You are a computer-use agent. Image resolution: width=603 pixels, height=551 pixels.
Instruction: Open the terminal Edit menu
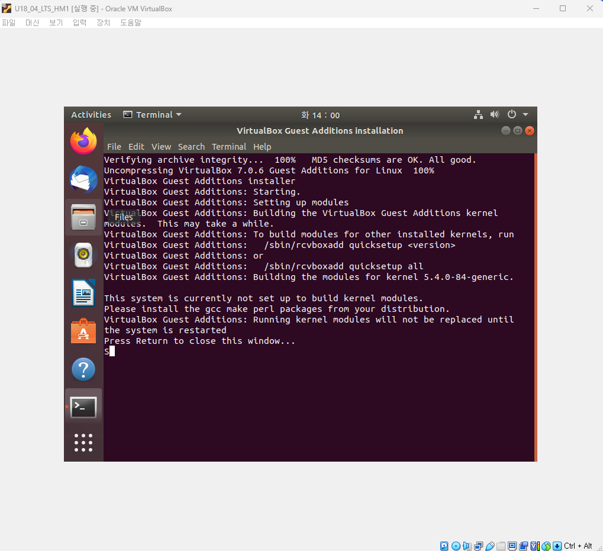tap(136, 147)
